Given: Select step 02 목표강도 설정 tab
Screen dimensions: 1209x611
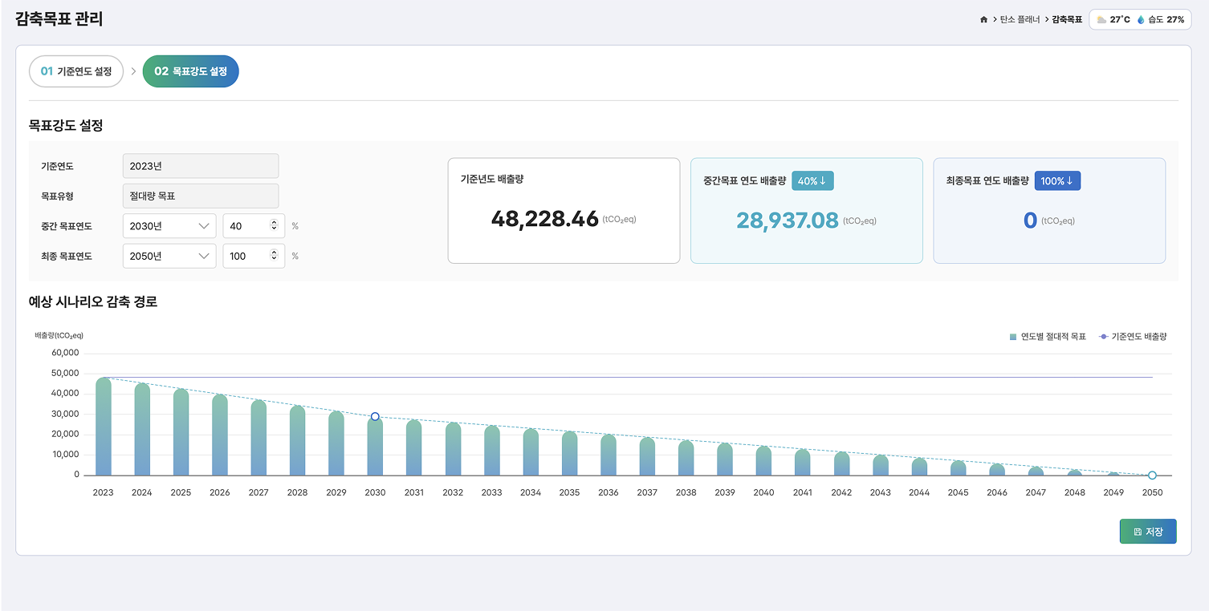Looking at the screenshot, I should point(190,71).
